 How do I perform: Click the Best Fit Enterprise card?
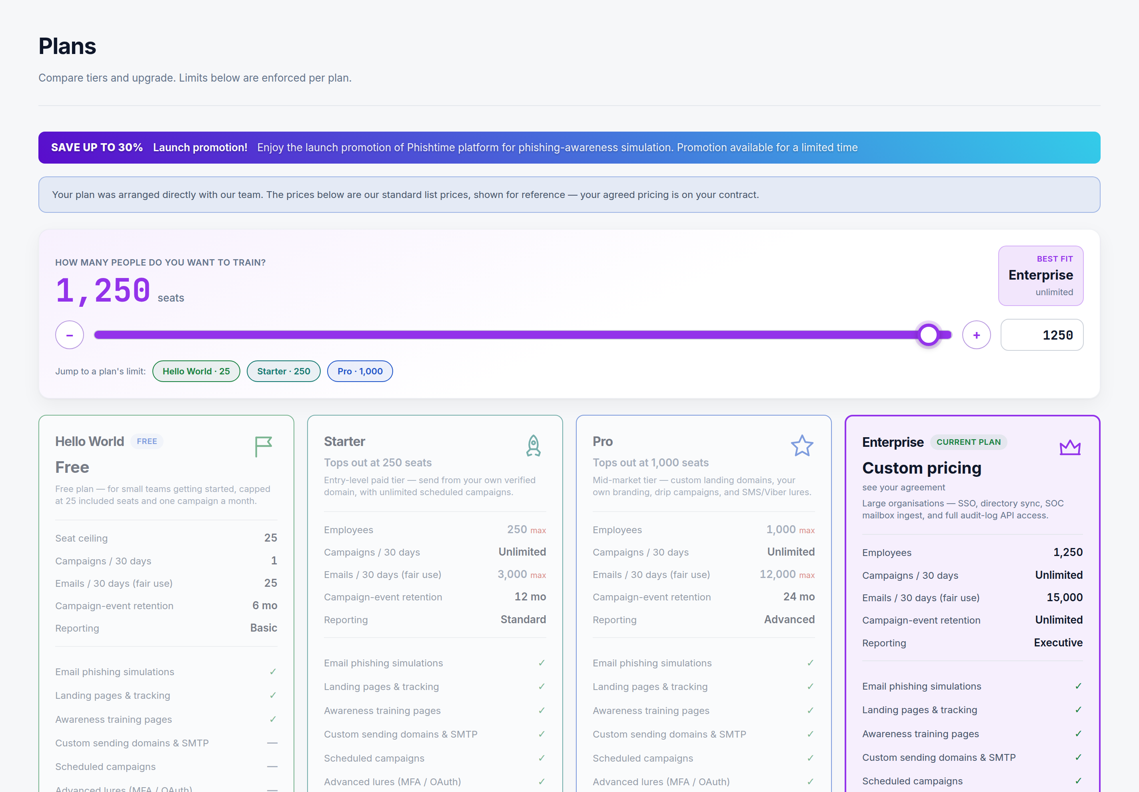(x=1041, y=276)
